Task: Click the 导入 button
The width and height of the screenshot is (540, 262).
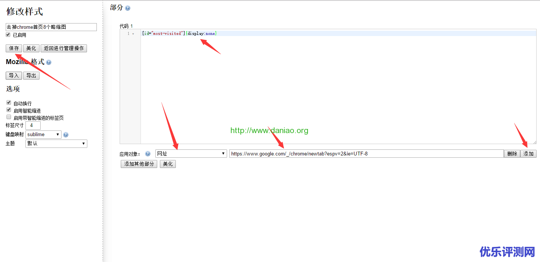Action: click(14, 75)
